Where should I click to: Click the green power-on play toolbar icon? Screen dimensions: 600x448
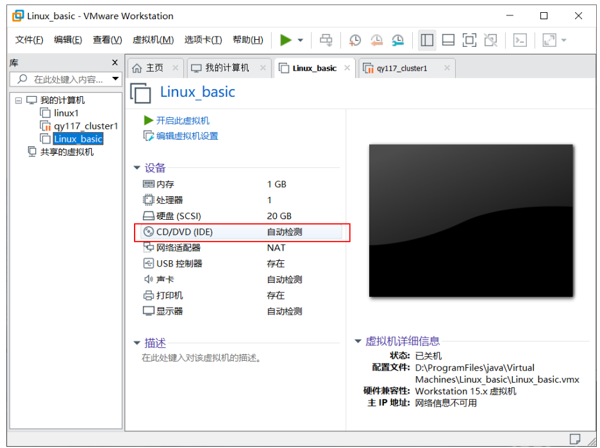(x=285, y=40)
